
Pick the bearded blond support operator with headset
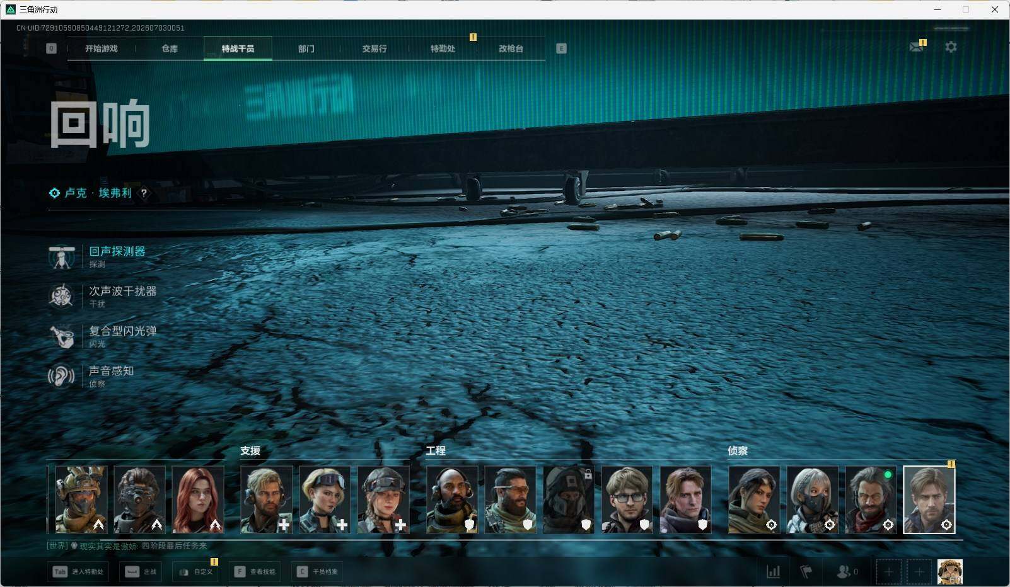266,500
